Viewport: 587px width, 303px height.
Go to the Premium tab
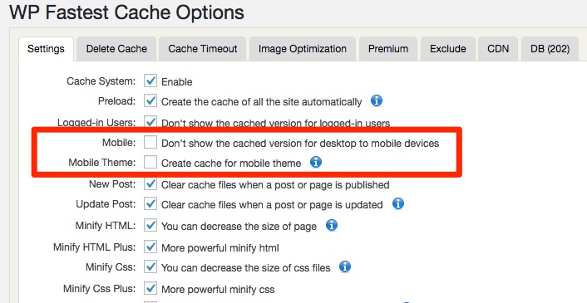(x=388, y=49)
